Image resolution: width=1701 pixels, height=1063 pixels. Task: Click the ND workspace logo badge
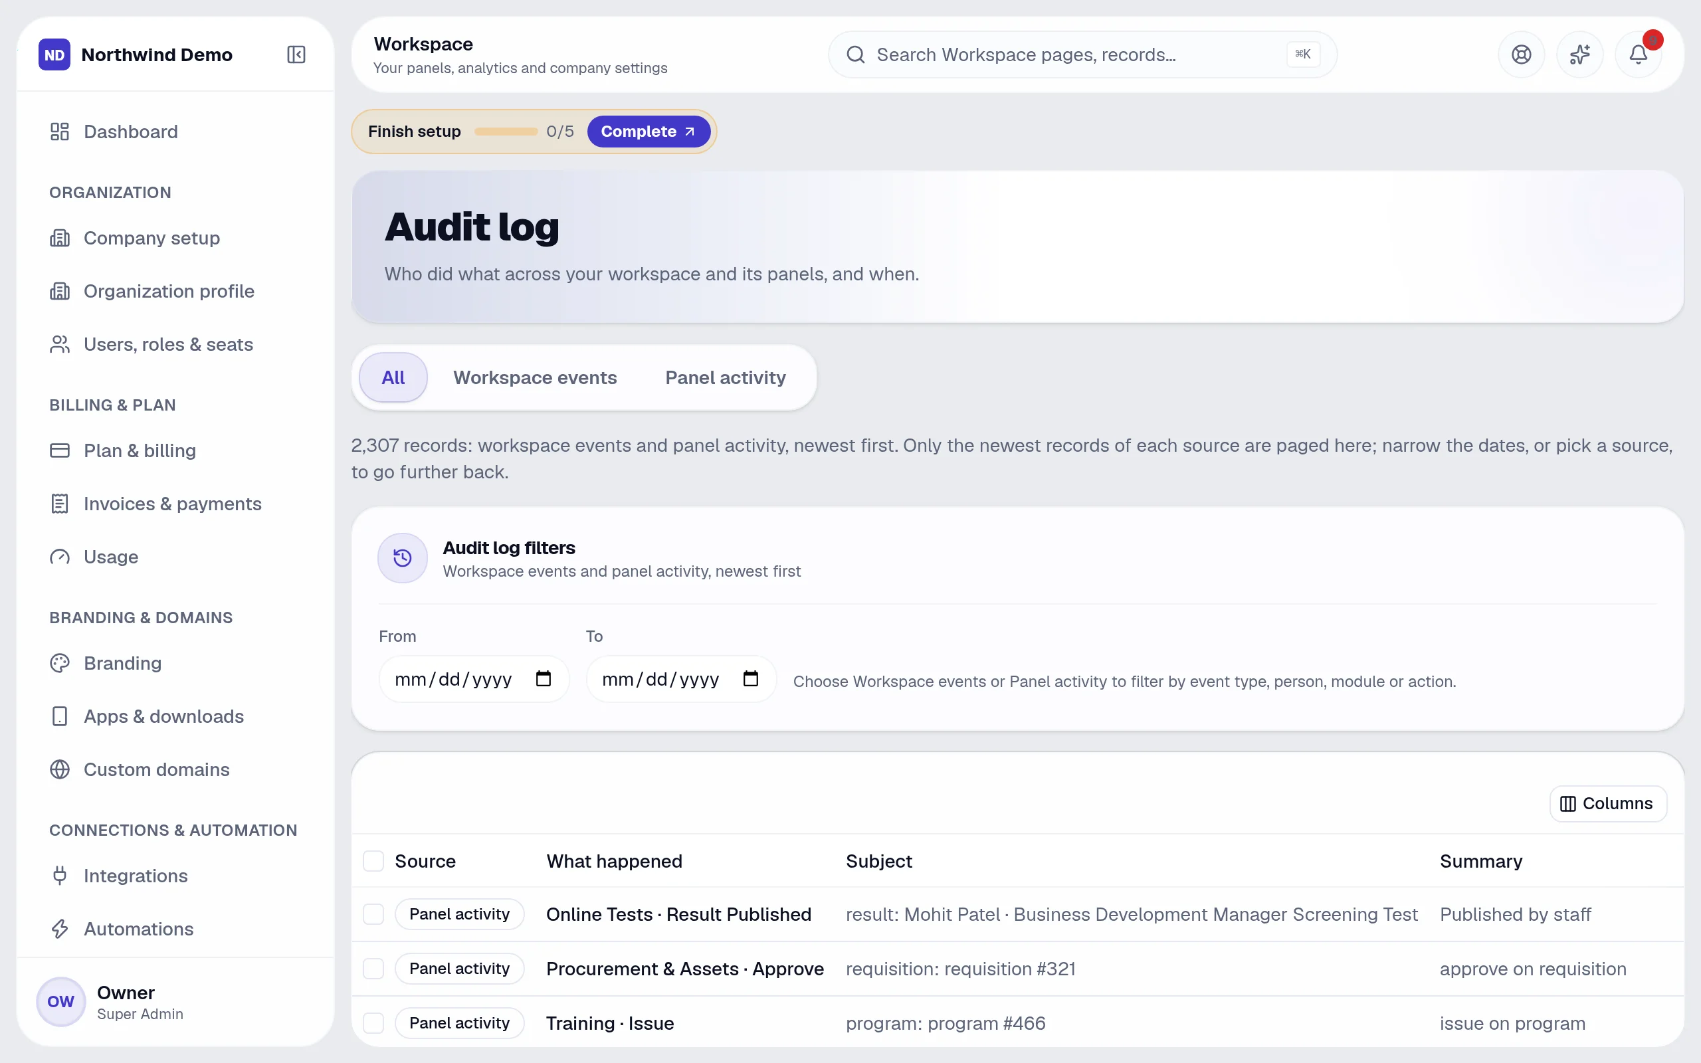(x=54, y=54)
